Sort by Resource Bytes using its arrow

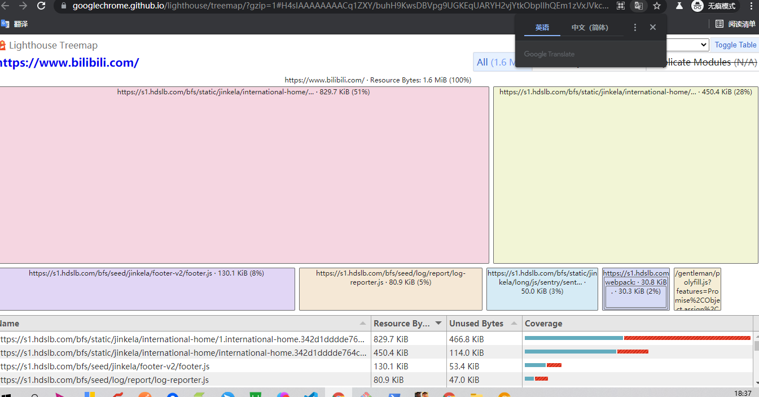pos(438,324)
